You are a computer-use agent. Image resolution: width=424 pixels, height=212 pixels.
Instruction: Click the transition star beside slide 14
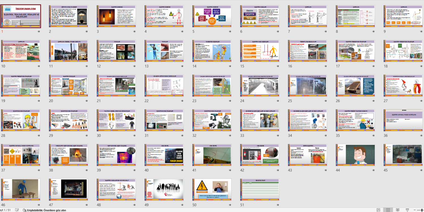pyautogui.click(x=230, y=66)
